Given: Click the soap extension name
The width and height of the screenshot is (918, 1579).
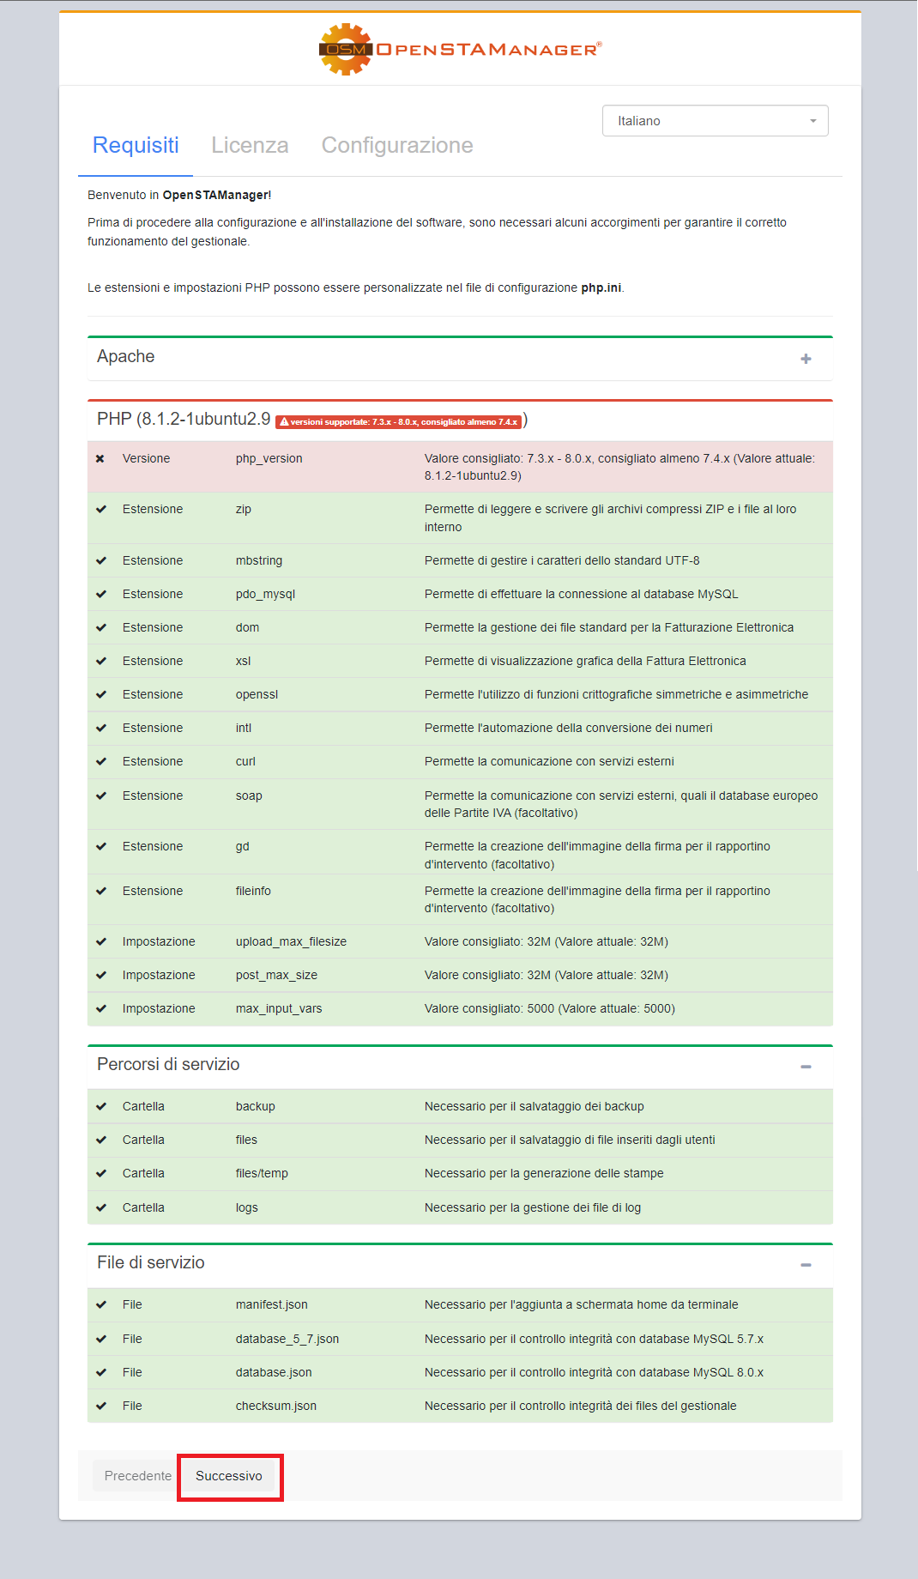Looking at the screenshot, I should click(x=249, y=796).
